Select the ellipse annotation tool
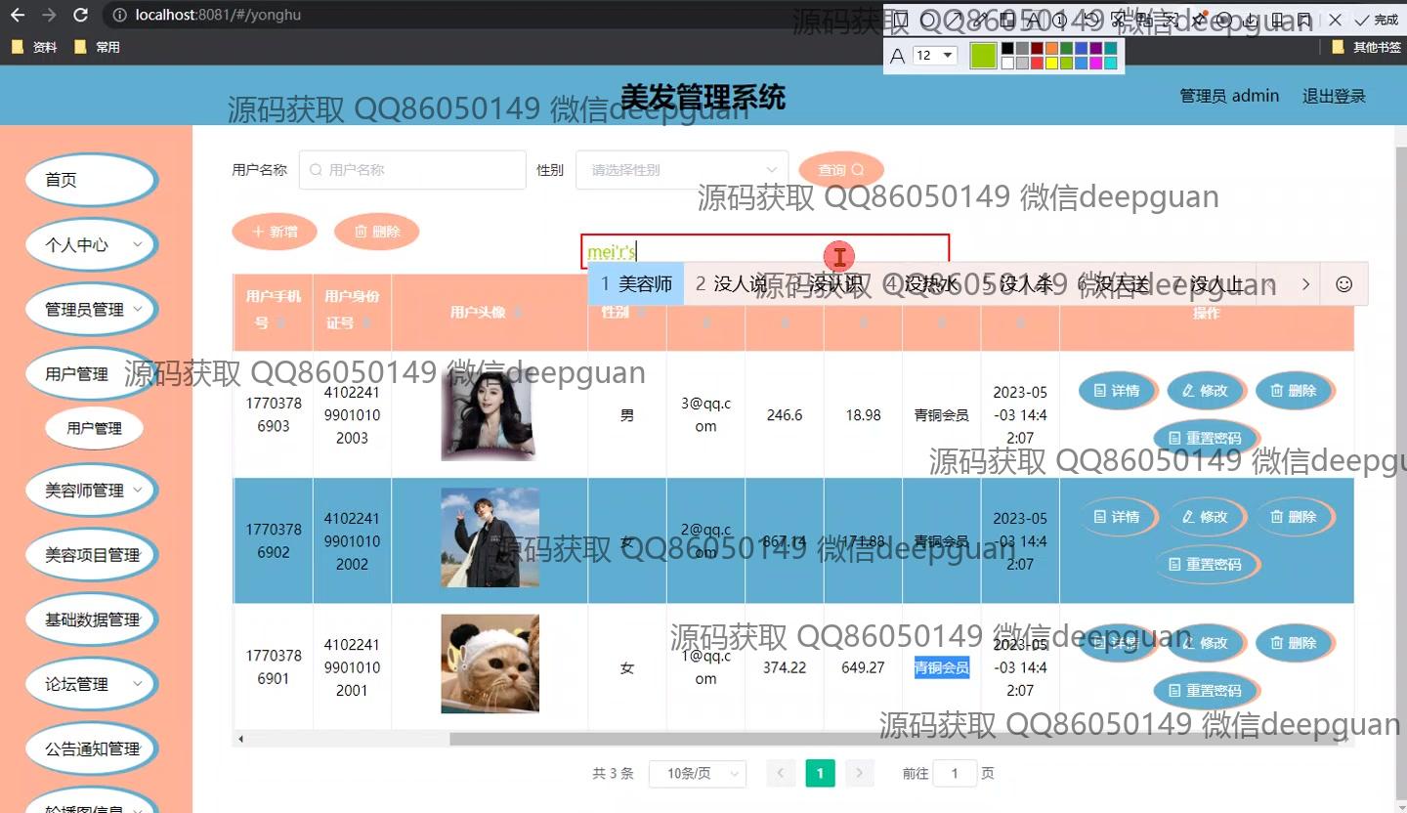Image resolution: width=1407 pixels, height=813 pixels. (x=927, y=20)
